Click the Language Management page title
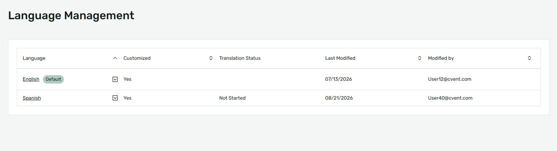Viewport: 557px width, 151px height. [71, 16]
